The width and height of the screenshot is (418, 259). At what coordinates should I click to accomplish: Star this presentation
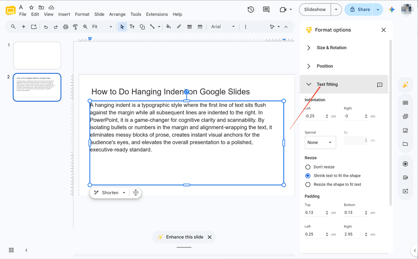coord(31,7)
